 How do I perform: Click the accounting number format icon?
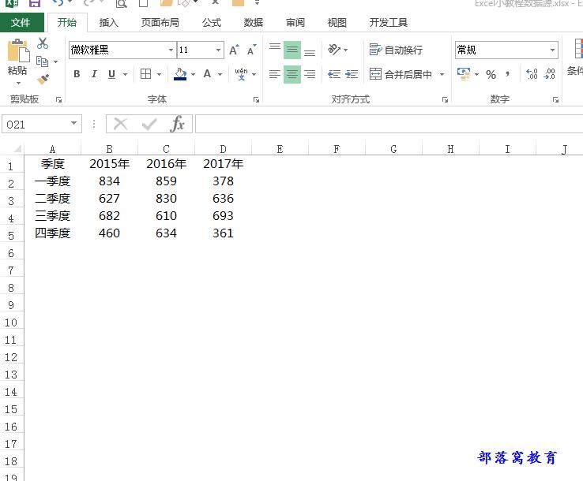tap(464, 74)
